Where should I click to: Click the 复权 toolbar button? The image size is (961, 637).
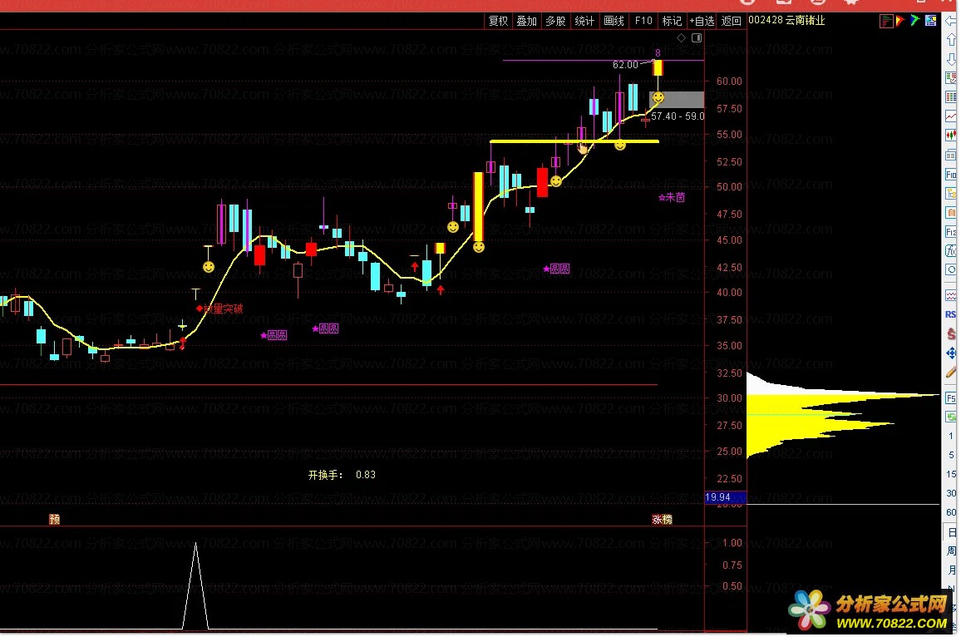pyautogui.click(x=498, y=21)
